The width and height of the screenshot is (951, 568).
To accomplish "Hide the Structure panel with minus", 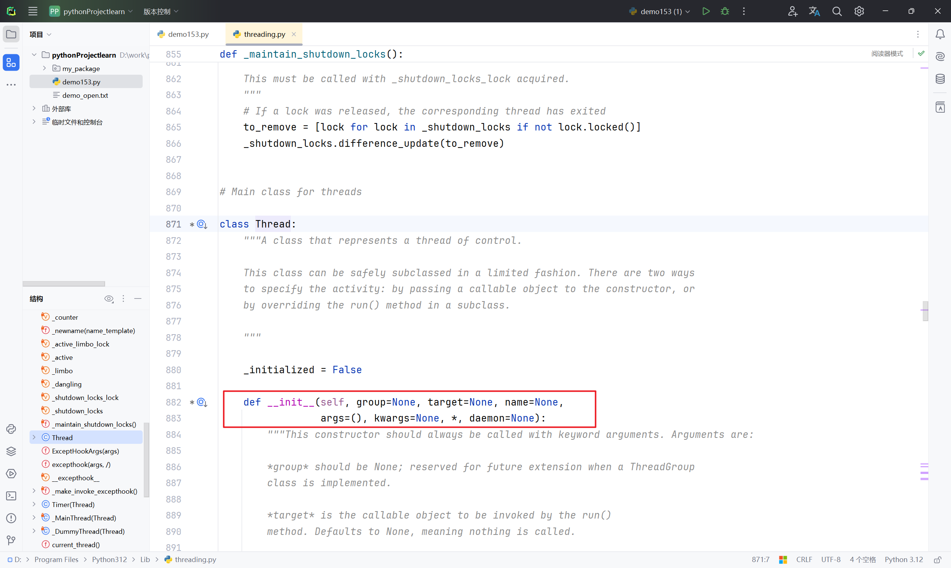I will (x=138, y=298).
